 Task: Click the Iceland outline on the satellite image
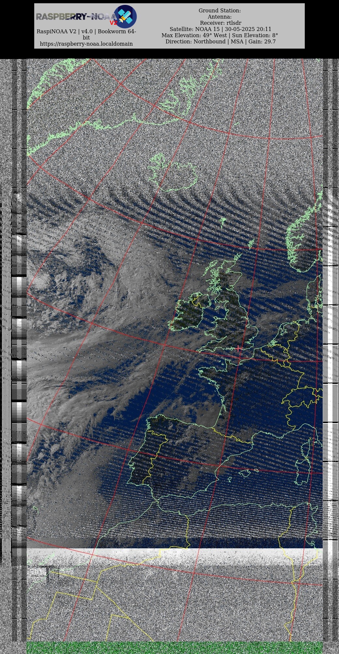[x=173, y=173]
